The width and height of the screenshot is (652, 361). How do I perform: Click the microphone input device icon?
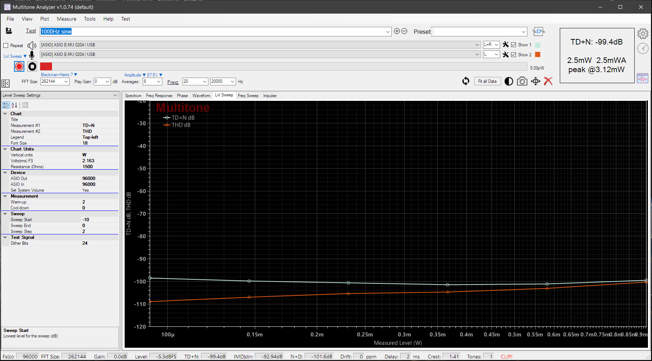pos(32,55)
